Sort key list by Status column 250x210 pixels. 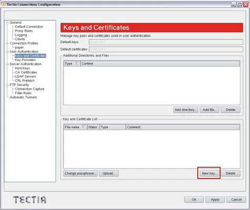tap(93, 127)
